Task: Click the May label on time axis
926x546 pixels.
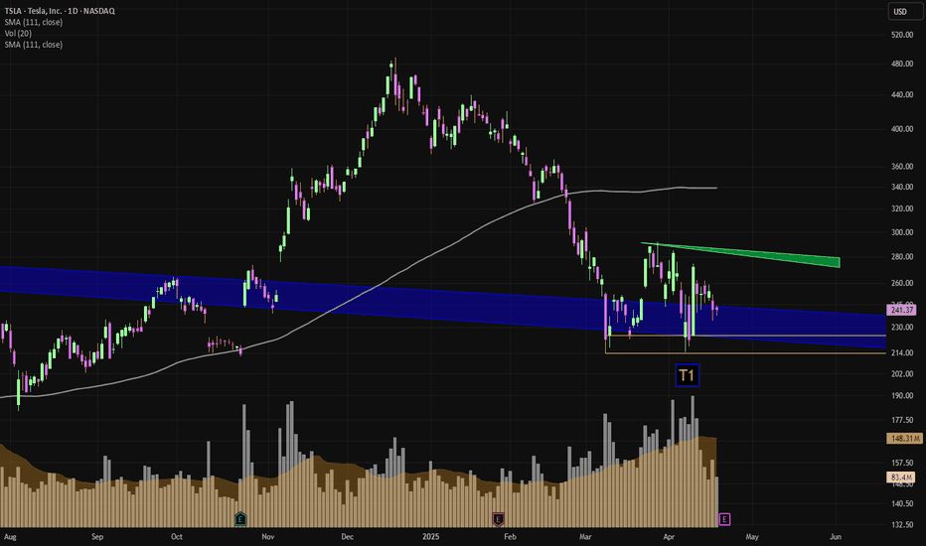Action: coord(752,536)
